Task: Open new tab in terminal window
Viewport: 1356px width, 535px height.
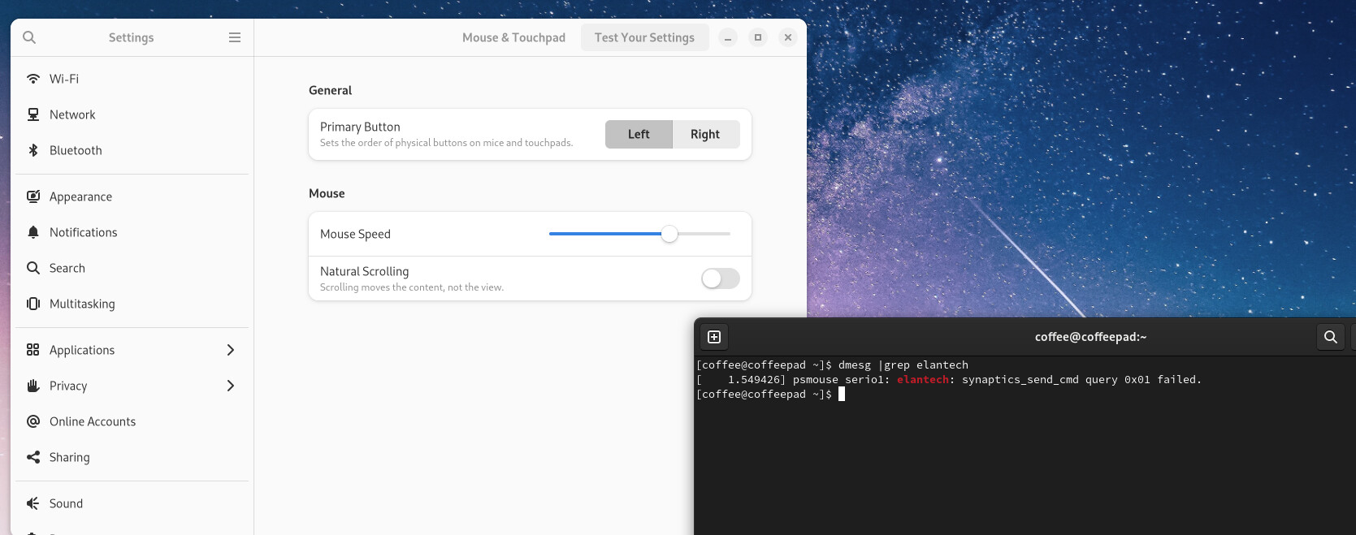Action: coord(714,337)
